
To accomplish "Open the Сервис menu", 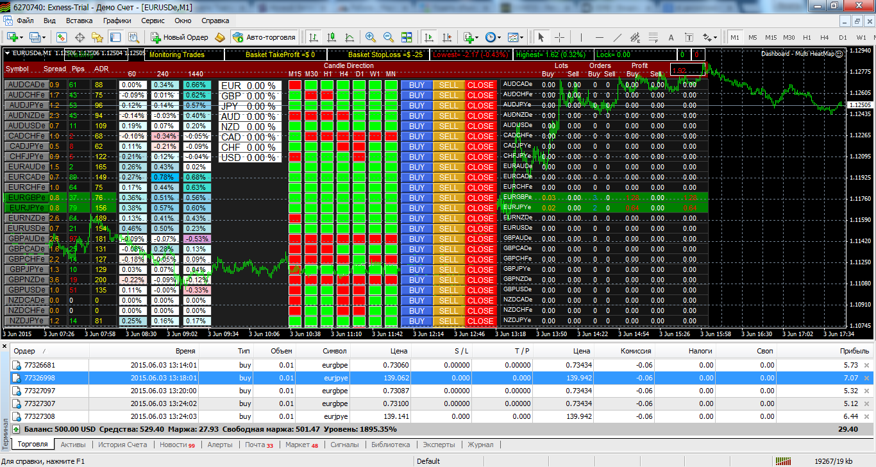I will (x=153, y=21).
